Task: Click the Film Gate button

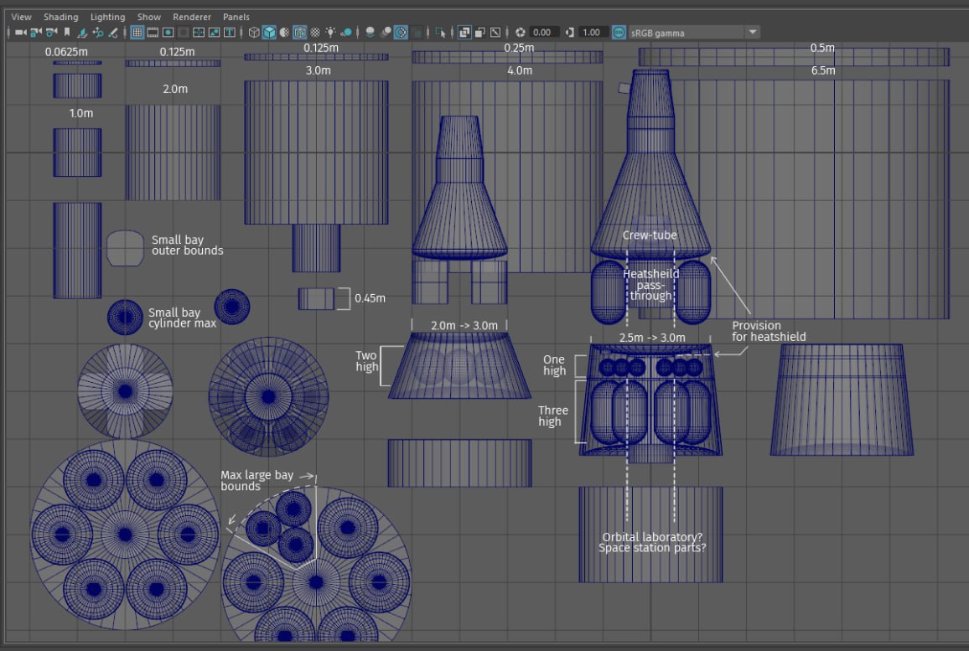Action: click(x=153, y=32)
